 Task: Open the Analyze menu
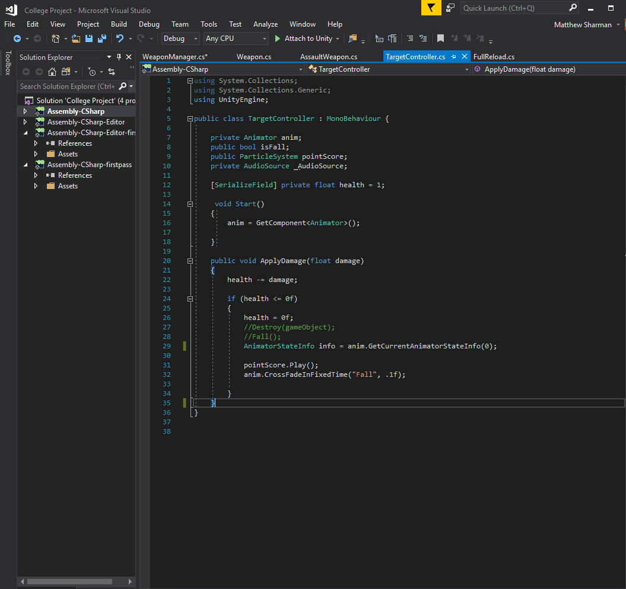pos(265,24)
